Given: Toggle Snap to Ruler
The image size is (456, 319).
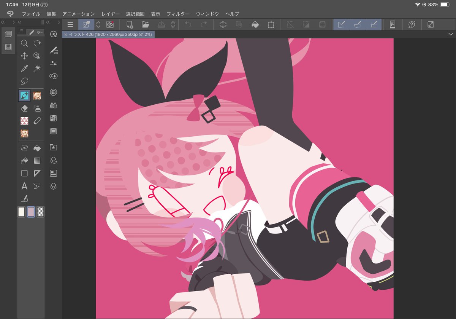Looking at the screenshot, I should click(x=341, y=25).
